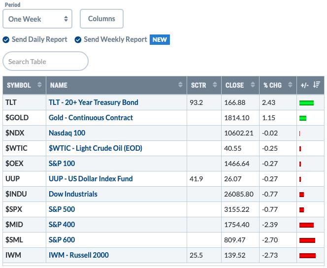The image size is (327, 268).
Task: Click the UUP symbol cell
Action: [x=25, y=179]
